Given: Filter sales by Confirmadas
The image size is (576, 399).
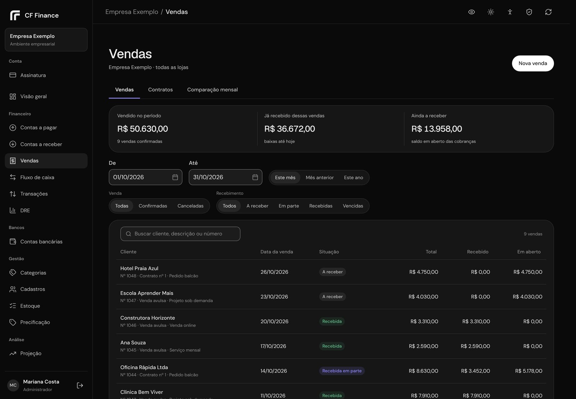Looking at the screenshot, I should (153, 206).
